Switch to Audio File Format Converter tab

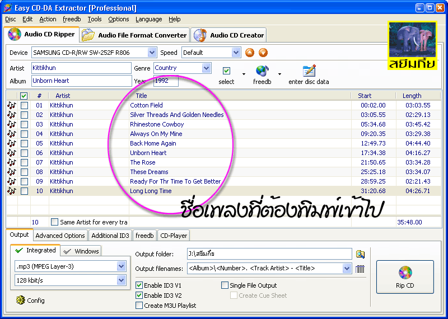[134, 35]
